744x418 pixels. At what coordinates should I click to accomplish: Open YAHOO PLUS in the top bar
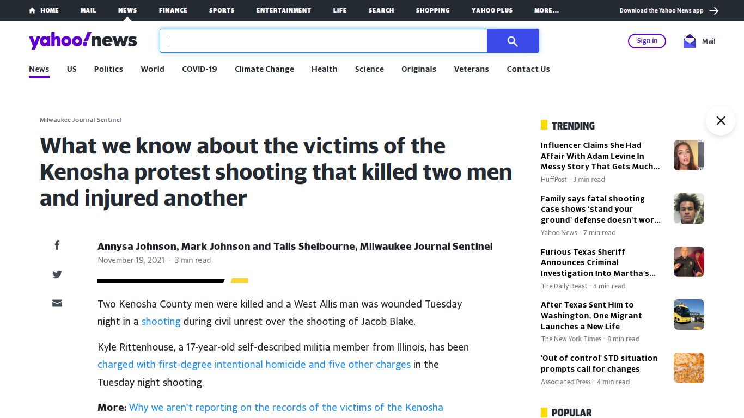point(492,10)
